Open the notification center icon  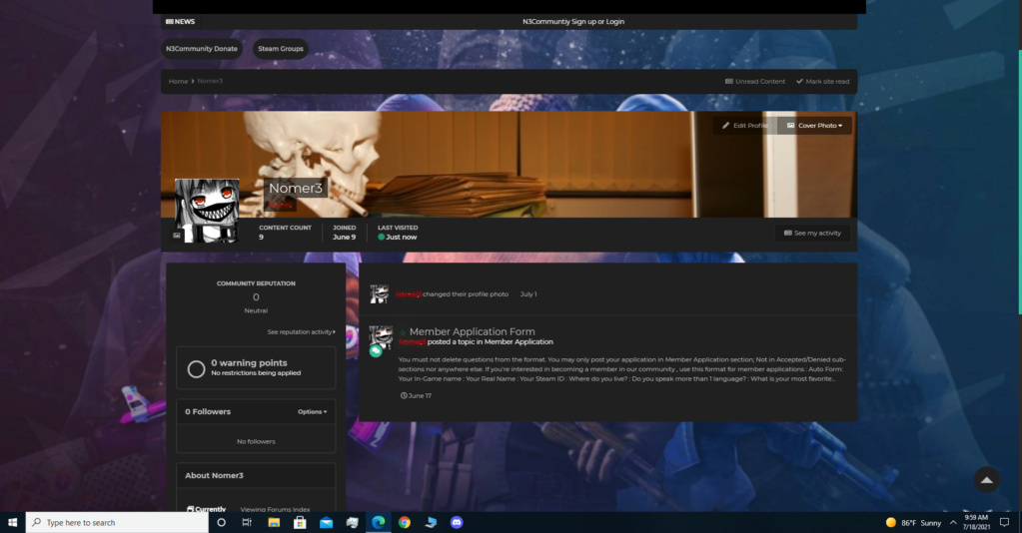click(x=1004, y=522)
